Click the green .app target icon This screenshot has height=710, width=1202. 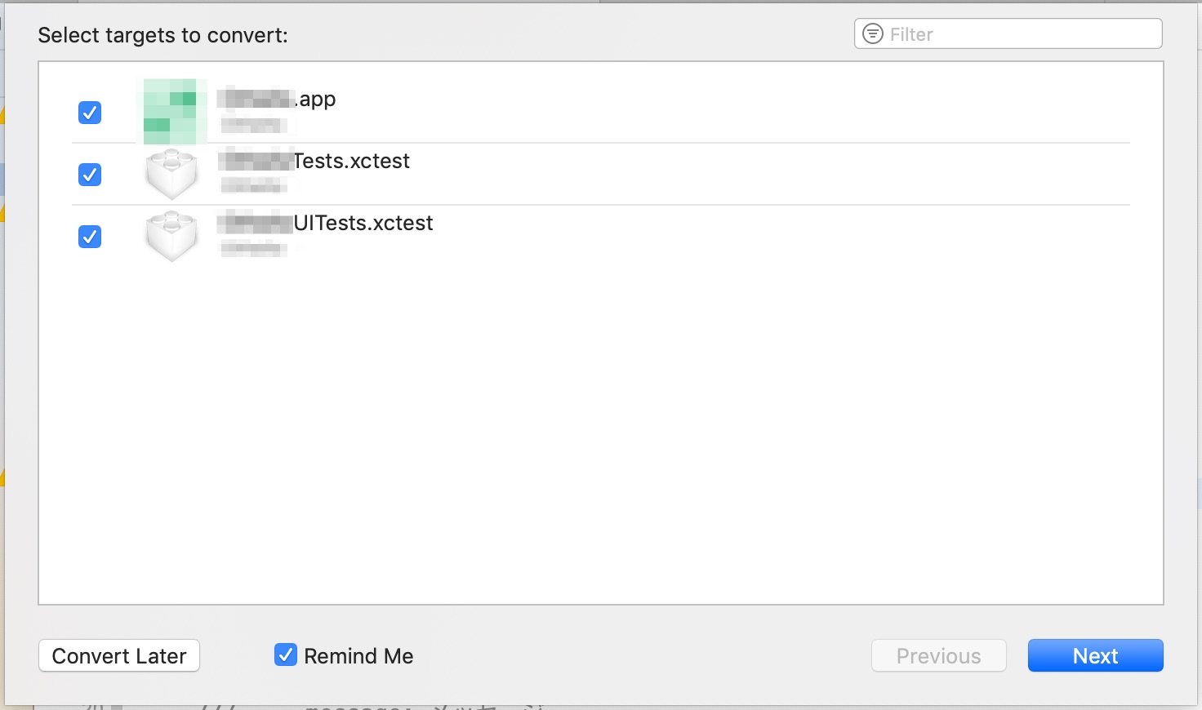coord(171,111)
